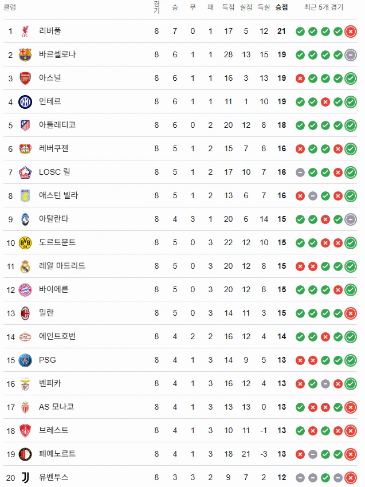Image resolution: width=365 pixels, height=487 pixels.
Task: Open the LOSC 릴 team link
Action: [x=54, y=172]
